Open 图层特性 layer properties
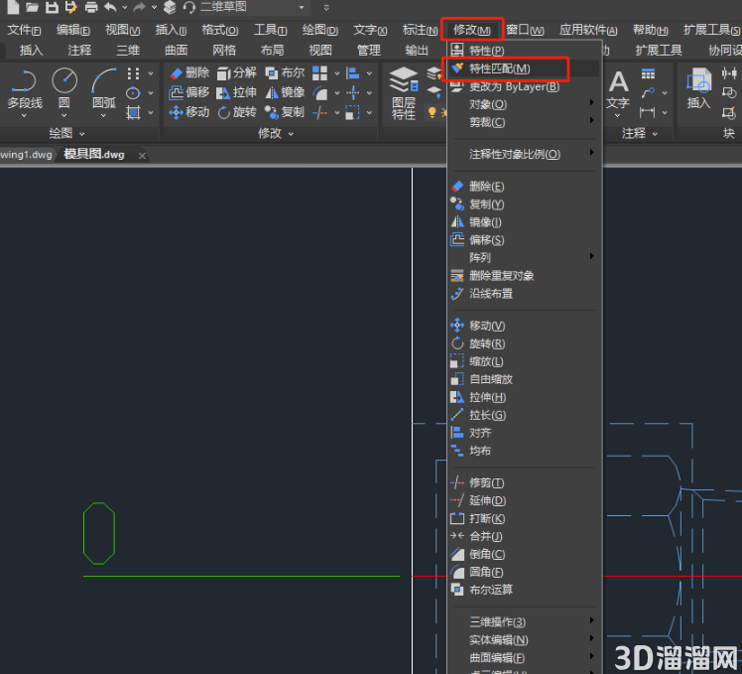The height and width of the screenshot is (674, 742). 404,93
